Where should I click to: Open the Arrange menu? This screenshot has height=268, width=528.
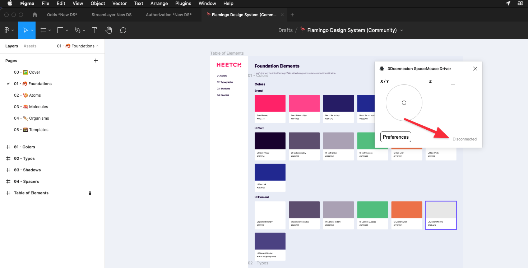tap(159, 3)
